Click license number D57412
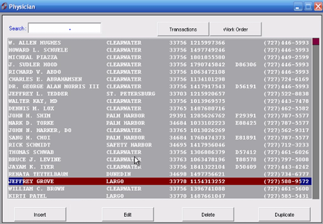 (246, 152)
